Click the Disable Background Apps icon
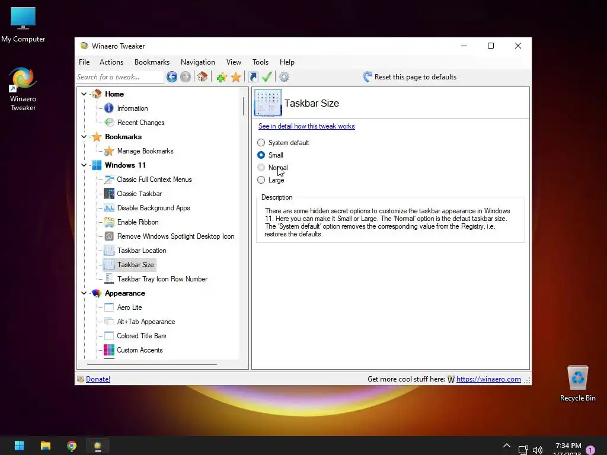This screenshot has width=607, height=455. coord(109,208)
